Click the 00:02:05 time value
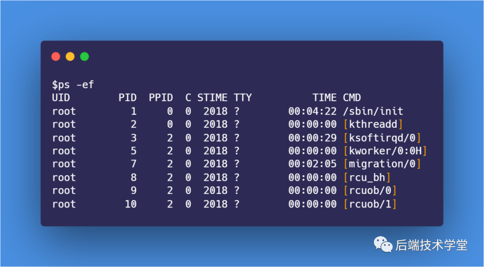The height and width of the screenshot is (267, 484). click(x=312, y=164)
